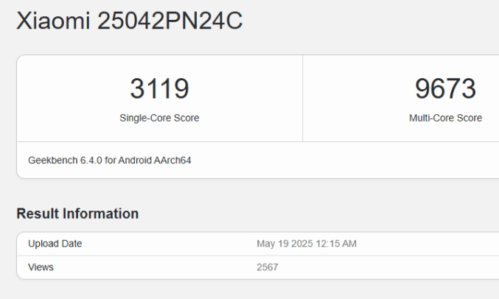Select the 3119 single-core score number
The width and height of the screenshot is (499, 299).
point(159,88)
